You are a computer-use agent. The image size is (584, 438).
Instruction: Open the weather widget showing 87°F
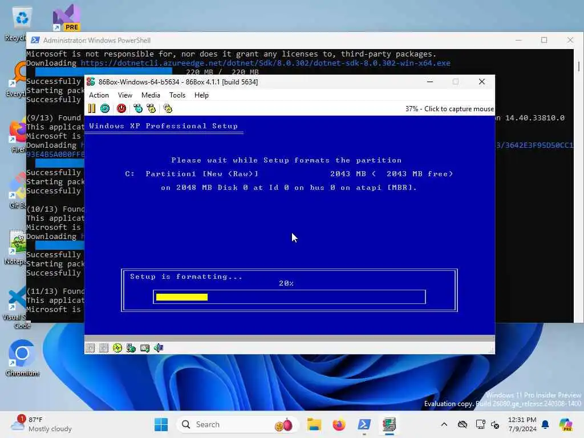coord(41,424)
